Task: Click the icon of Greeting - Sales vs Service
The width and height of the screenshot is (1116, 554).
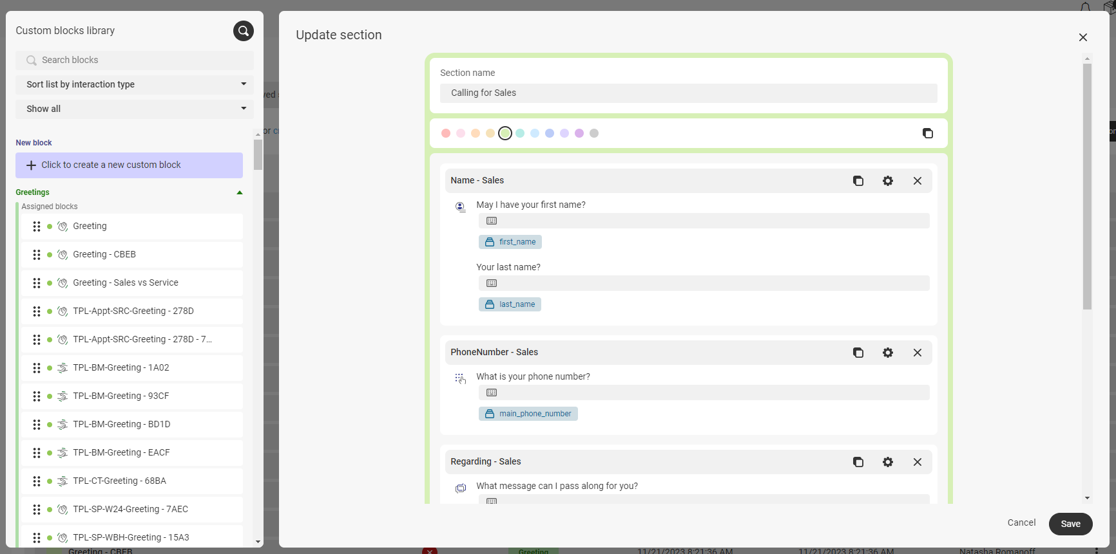Action: [63, 283]
